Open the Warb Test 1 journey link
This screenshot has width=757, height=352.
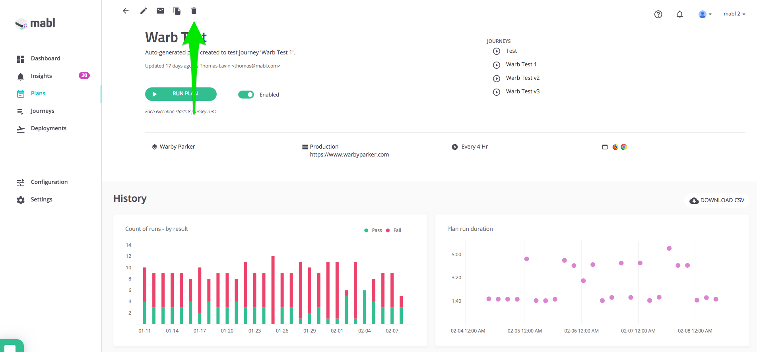pos(521,64)
